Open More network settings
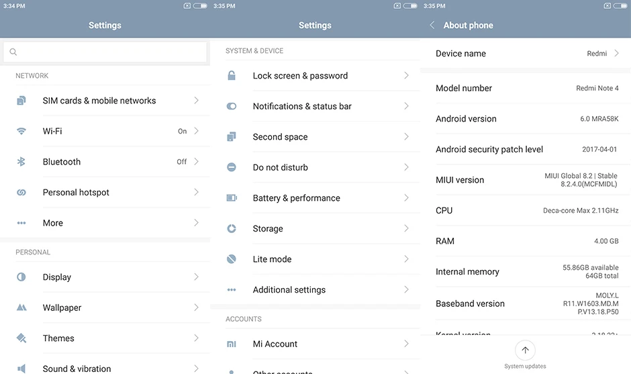631x374 pixels. (105, 223)
